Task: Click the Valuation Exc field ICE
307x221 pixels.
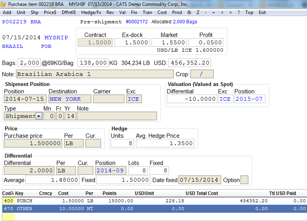Action: [x=226, y=99]
